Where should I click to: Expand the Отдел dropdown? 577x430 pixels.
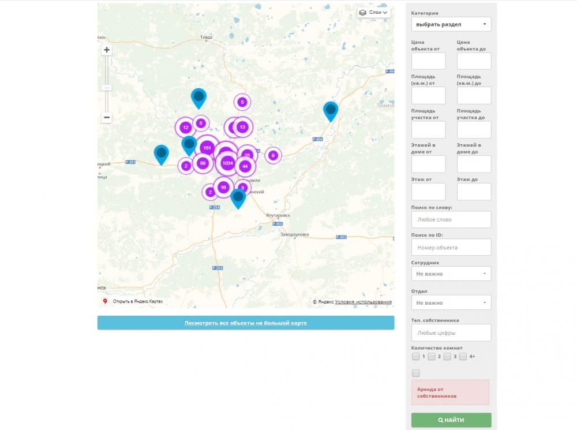(451, 302)
